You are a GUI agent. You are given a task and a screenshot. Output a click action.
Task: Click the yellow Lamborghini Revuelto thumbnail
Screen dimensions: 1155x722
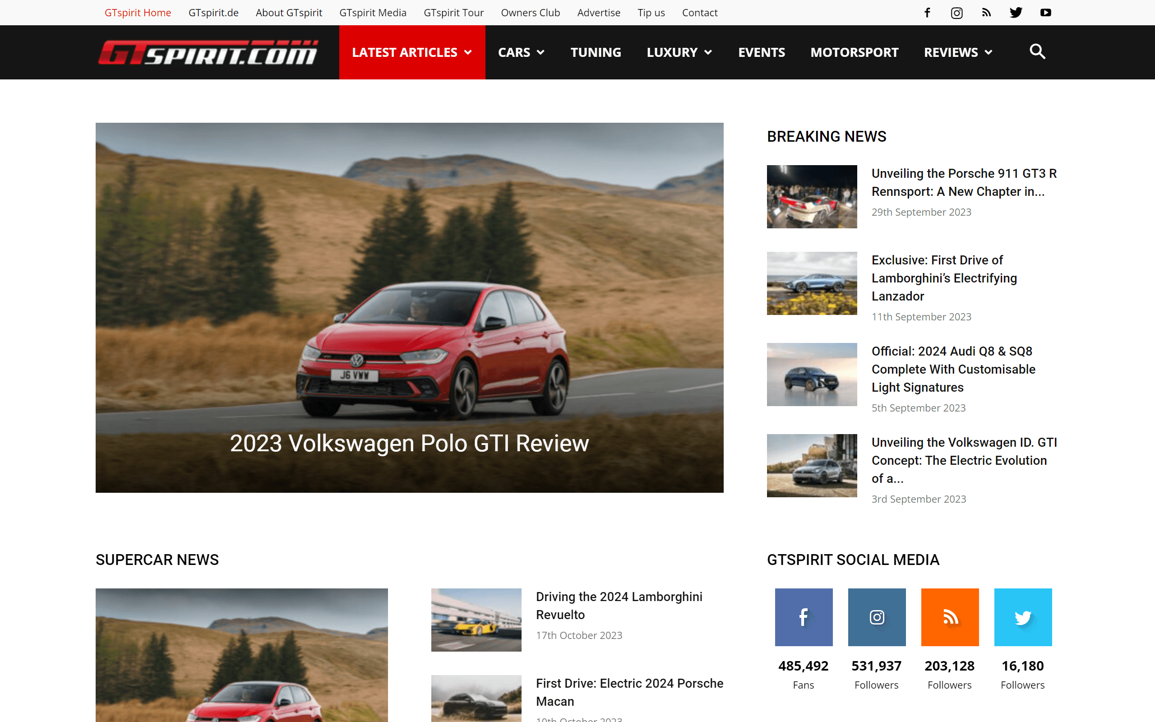(476, 620)
